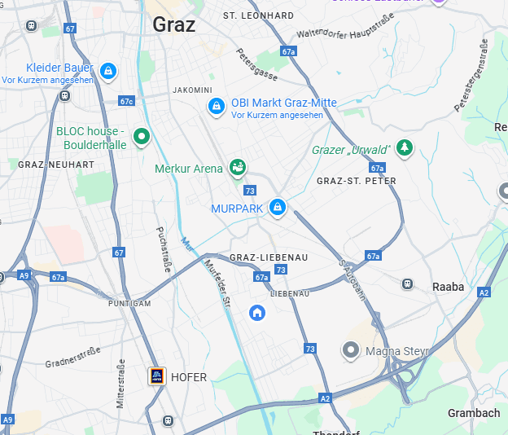Image resolution: width=508 pixels, height=435 pixels.
Task: Click the A2 highway shield near Raaba
Action: coord(484,292)
